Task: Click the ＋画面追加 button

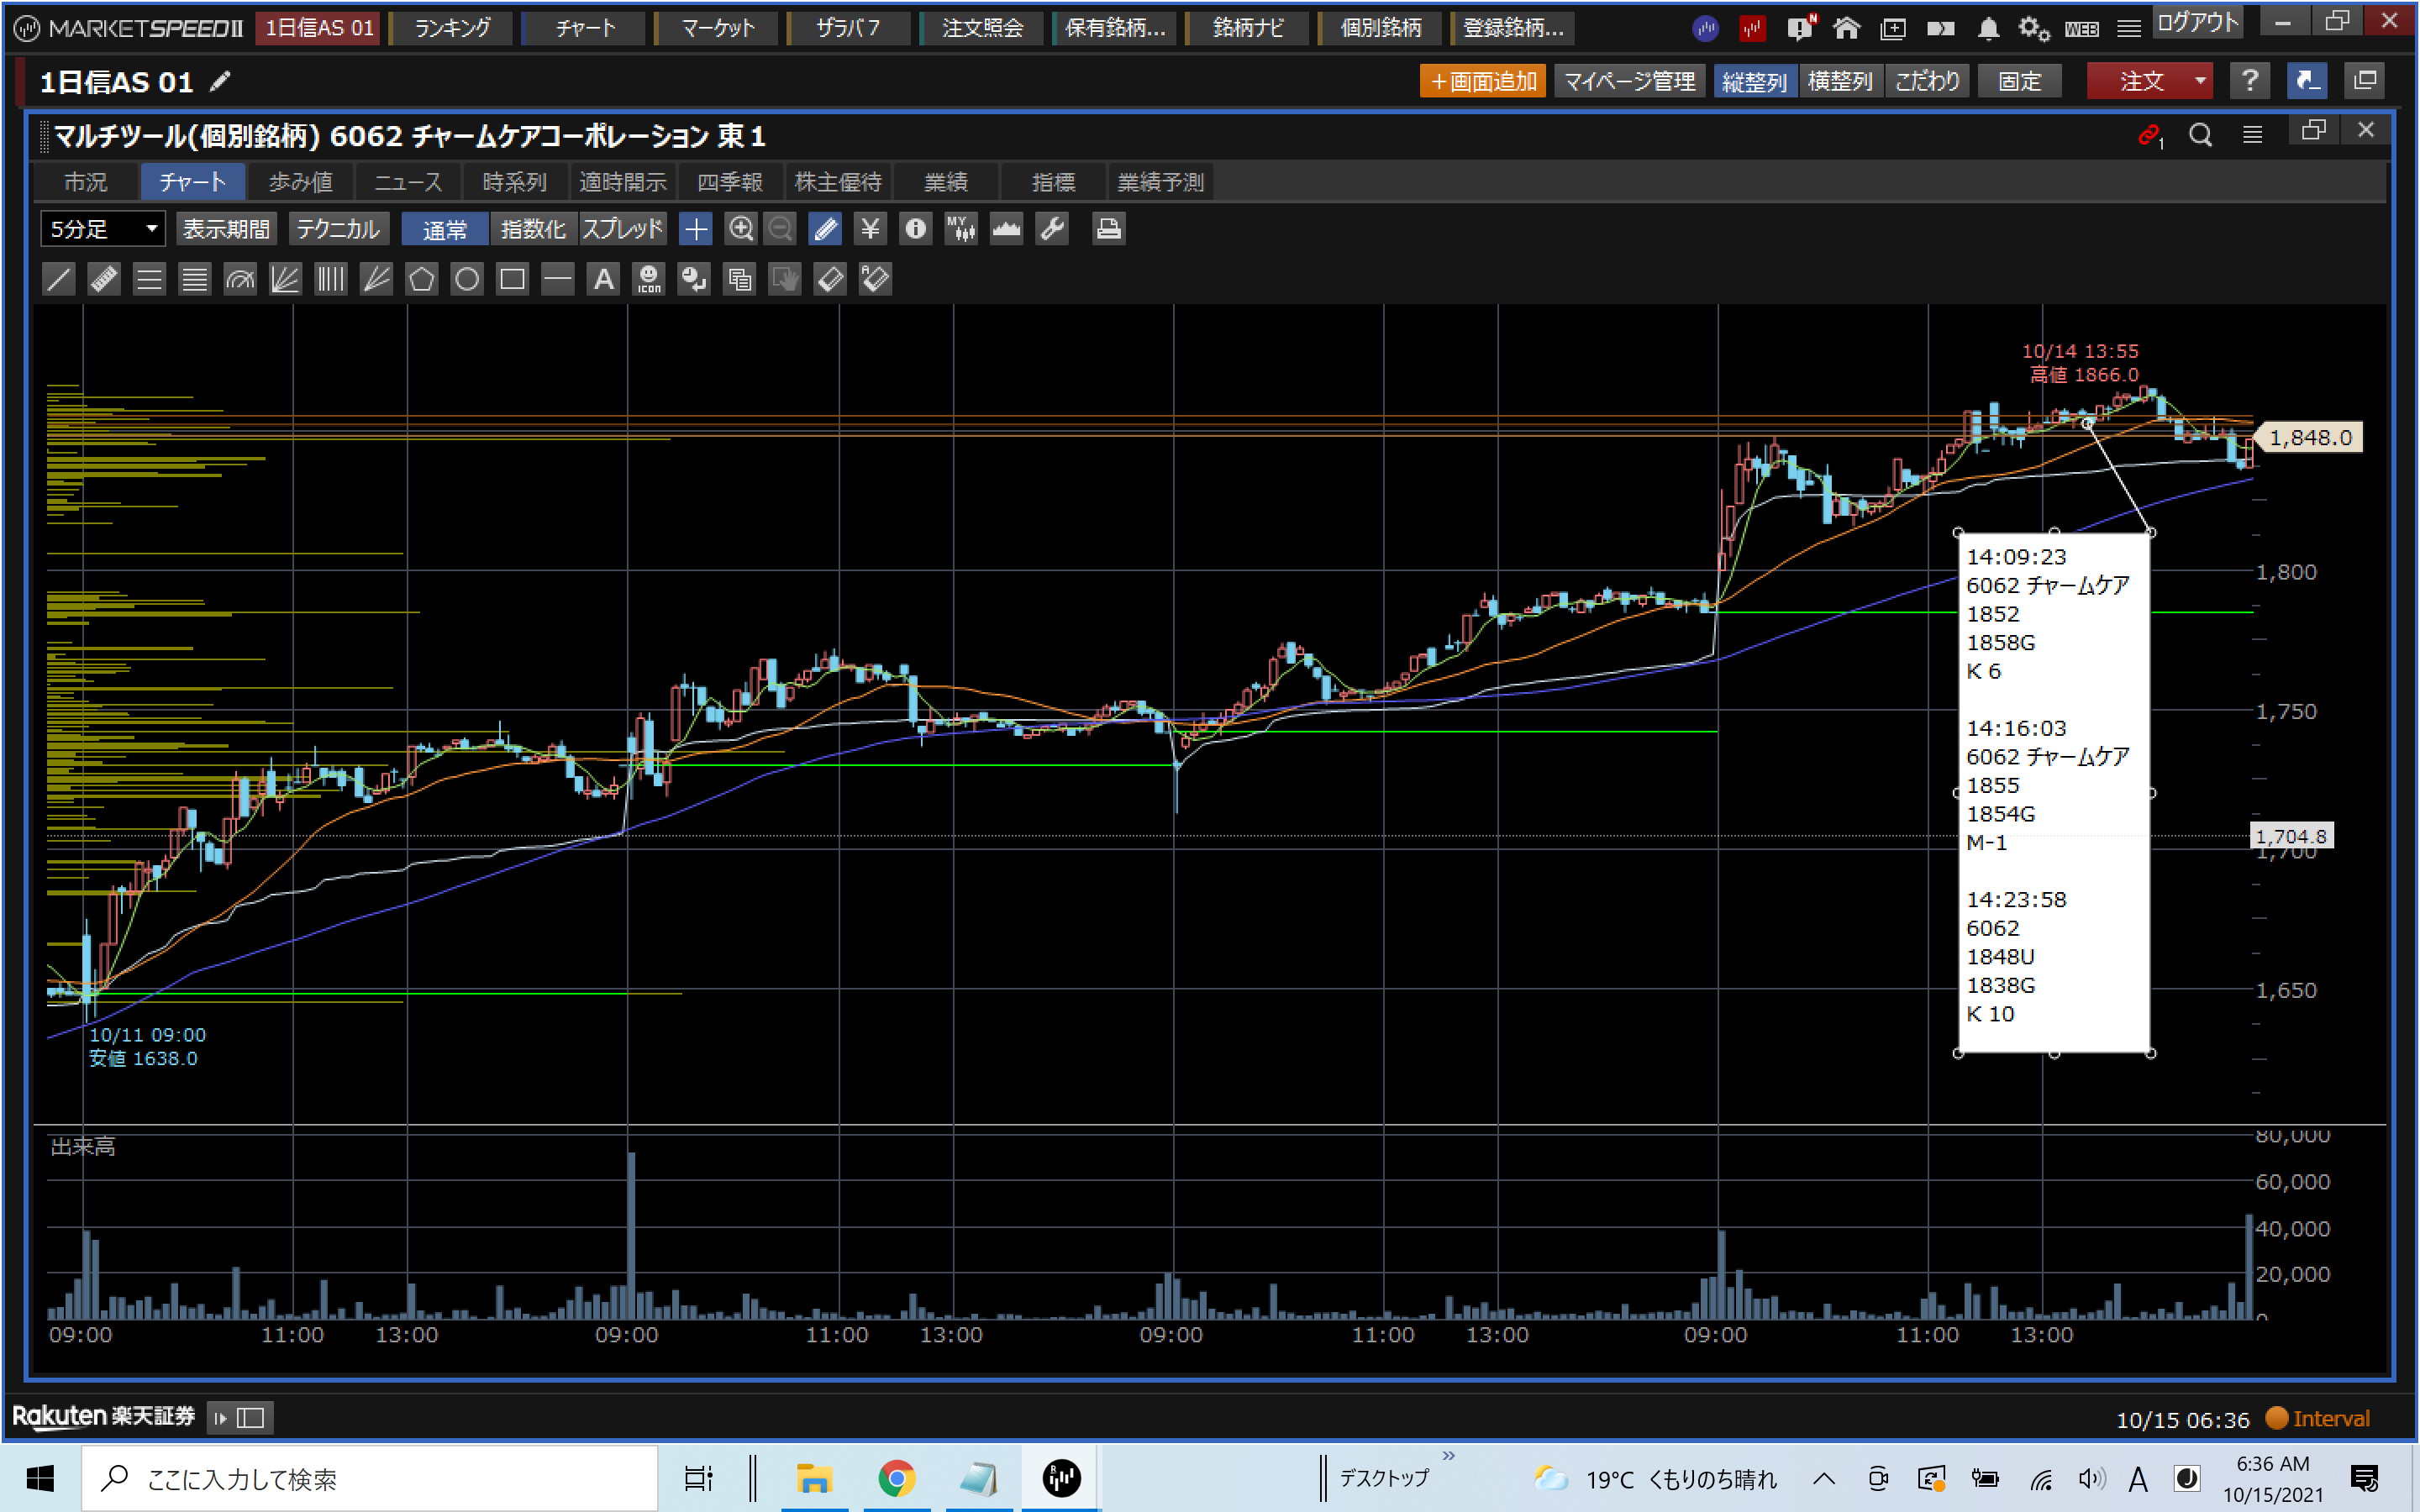Action: click(x=1482, y=81)
